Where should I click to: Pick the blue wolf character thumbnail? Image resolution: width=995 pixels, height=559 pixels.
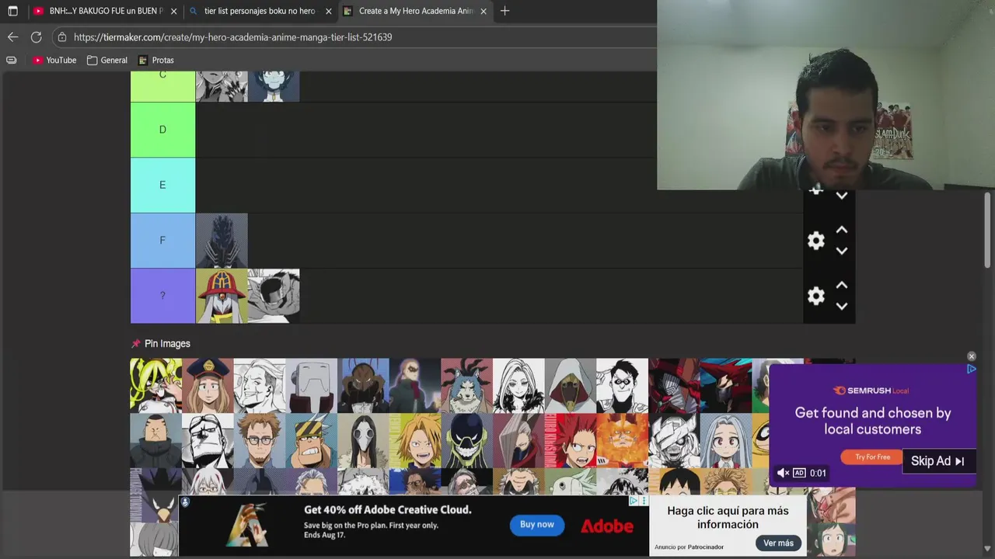(466, 385)
